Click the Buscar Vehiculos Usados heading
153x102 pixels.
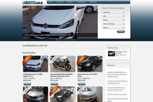[113, 8]
